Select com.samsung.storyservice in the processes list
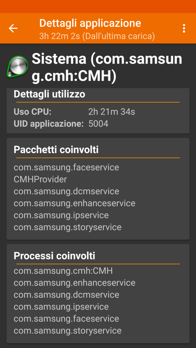This screenshot has width=196, height=348. click(68, 331)
